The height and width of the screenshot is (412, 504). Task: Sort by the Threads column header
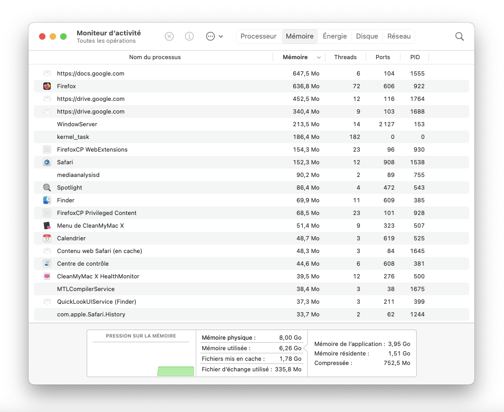pos(345,57)
